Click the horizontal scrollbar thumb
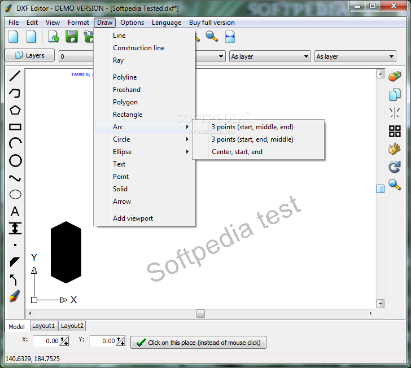This screenshot has height=368, width=411. [x=200, y=313]
